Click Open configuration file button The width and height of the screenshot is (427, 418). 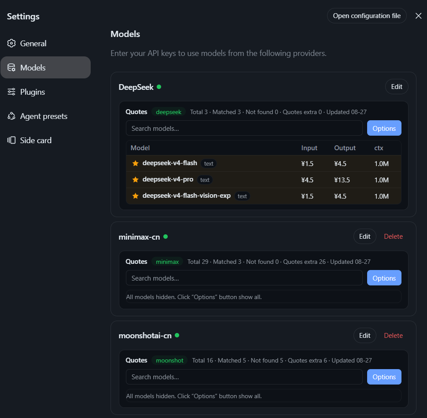coord(367,16)
